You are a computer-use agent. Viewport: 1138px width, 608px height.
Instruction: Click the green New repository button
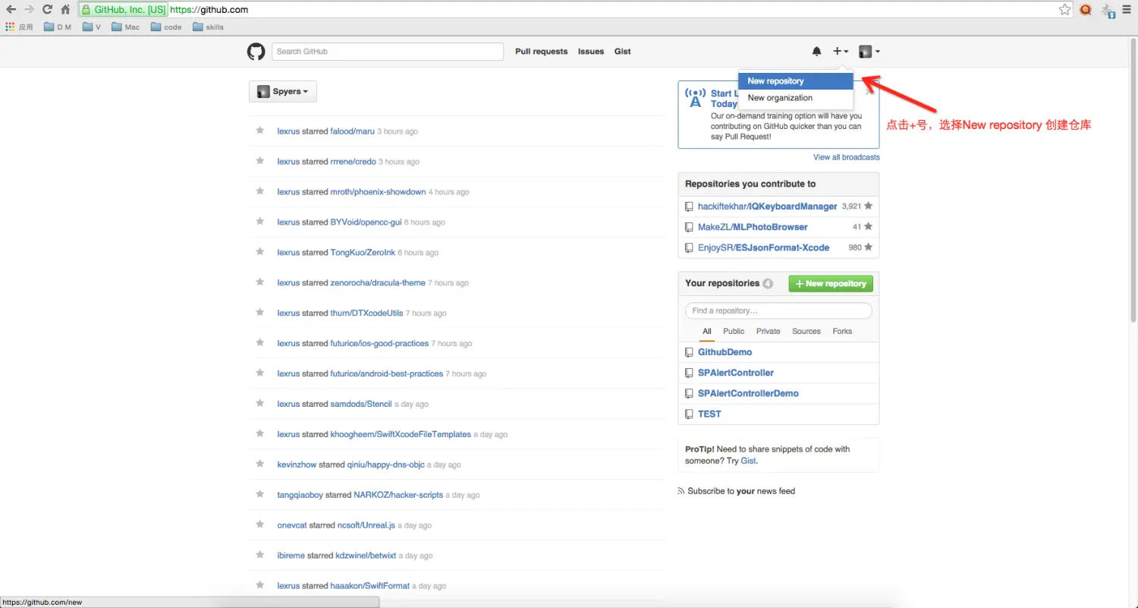pyautogui.click(x=831, y=283)
